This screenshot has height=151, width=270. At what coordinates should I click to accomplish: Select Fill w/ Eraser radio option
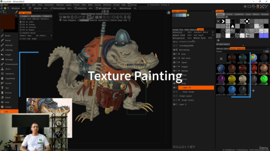pos(21,30)
